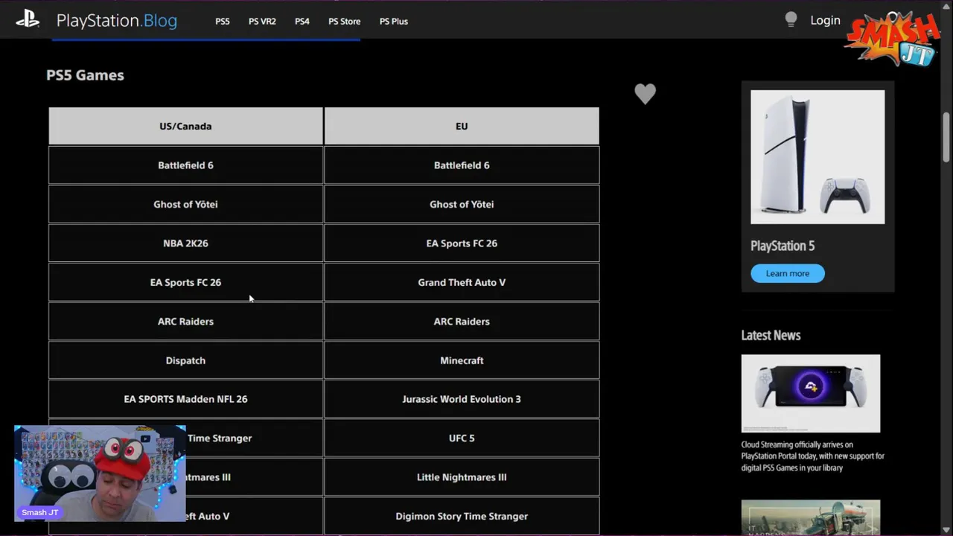This screenshot has height=536, width=953.
Task: Click the EU column header
Action: click(x=462, y=126)
